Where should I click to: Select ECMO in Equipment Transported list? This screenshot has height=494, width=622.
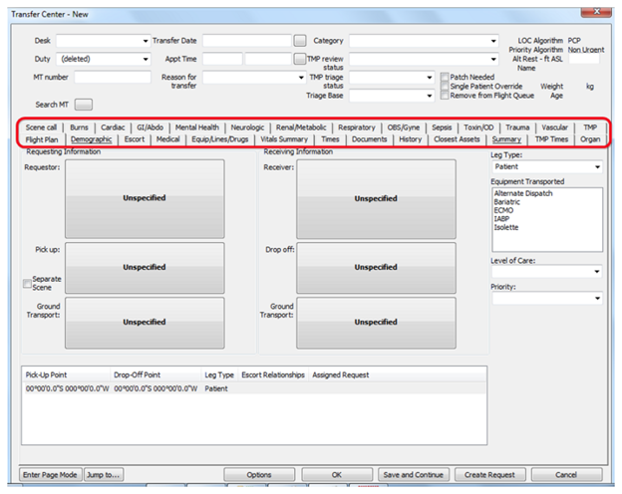coord(503,210)
